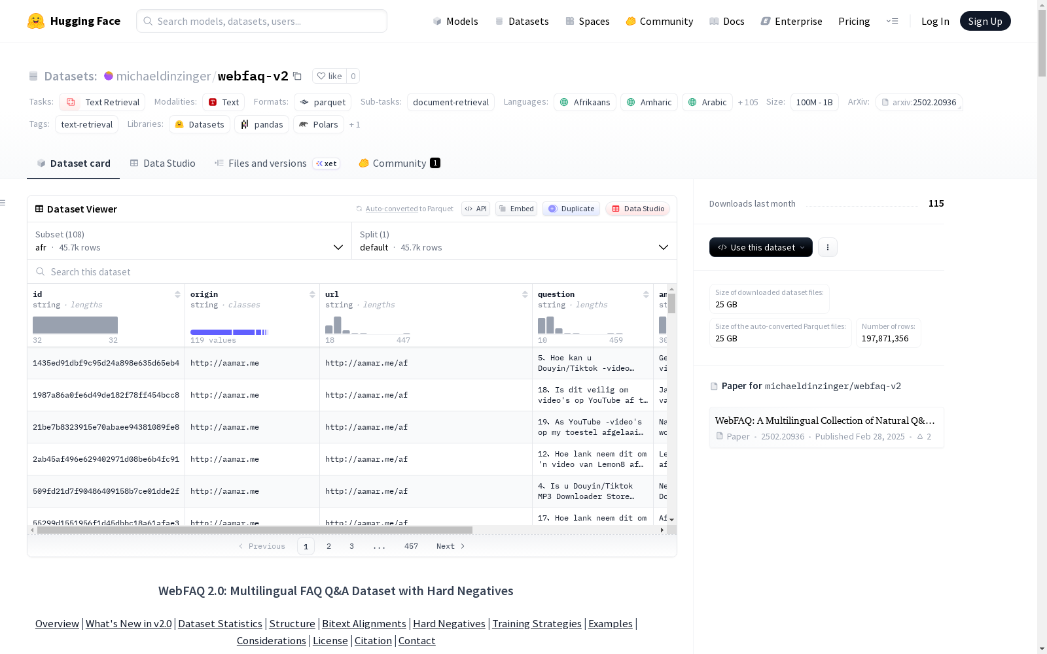Go to page 2 of results
1047x654 pixels.
click(x=328, y=546)
